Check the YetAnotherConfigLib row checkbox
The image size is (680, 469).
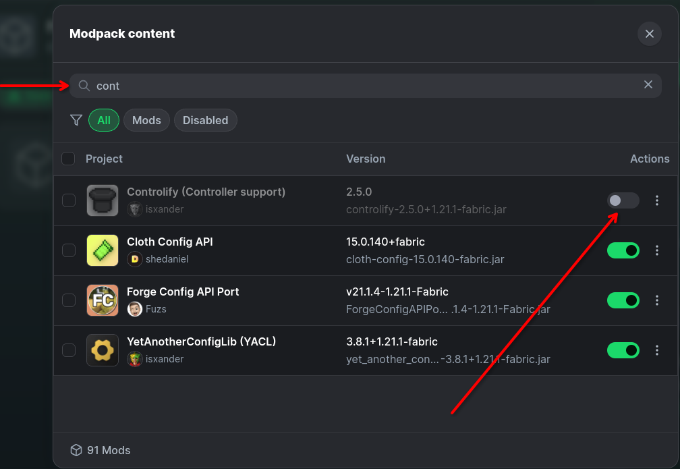point(69,350)
